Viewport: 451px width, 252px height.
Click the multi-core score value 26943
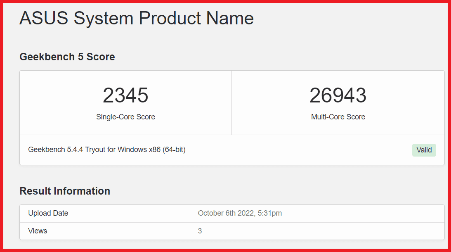pos(338,95)
